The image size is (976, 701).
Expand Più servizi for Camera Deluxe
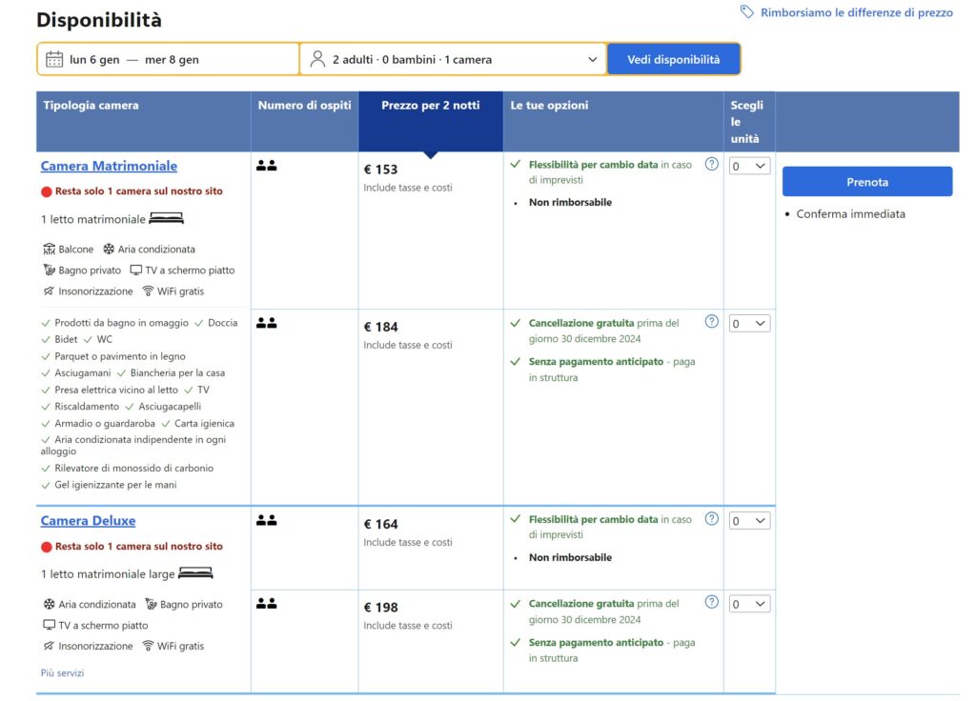[62, 673]
